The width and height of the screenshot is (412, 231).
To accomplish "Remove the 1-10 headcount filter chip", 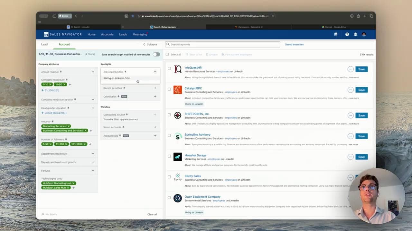I will click(50, 84).
